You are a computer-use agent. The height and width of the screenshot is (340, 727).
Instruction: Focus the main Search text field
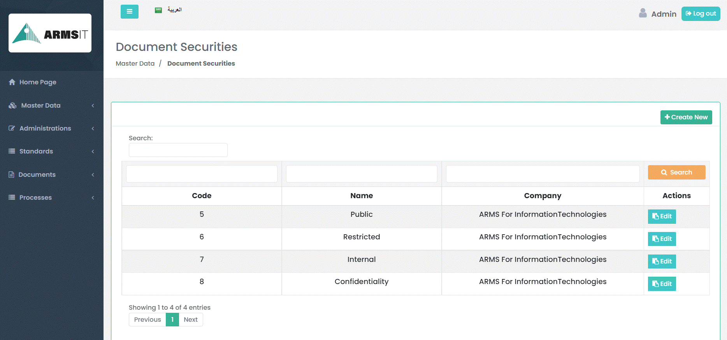(178, 150)
